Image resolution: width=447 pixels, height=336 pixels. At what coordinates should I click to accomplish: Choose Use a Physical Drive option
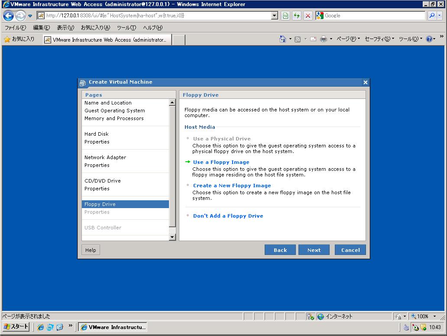(222, 139)
